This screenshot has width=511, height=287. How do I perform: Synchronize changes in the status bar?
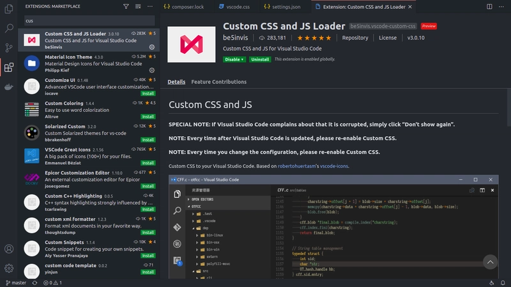pos(34,283)
